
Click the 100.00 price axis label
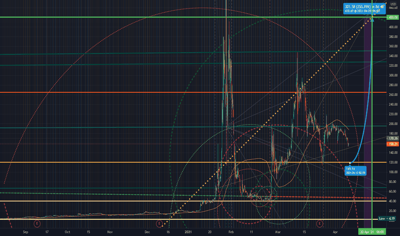coord(393,172)
